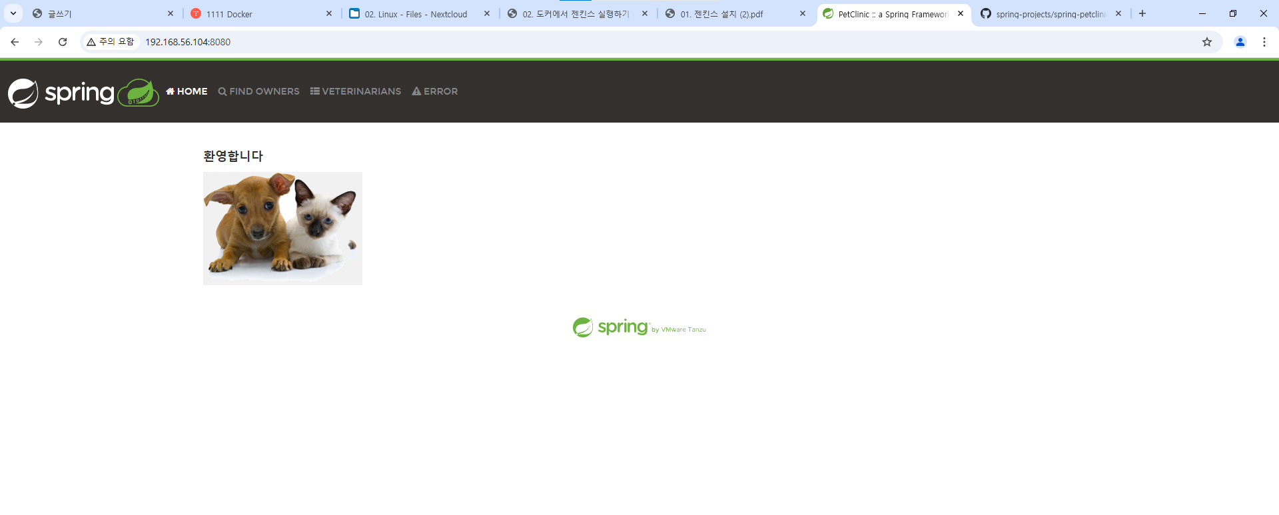The image size is (1279, 515).
Task: Go forward with the browser forward arrow
Action: [x=39, y=42]
